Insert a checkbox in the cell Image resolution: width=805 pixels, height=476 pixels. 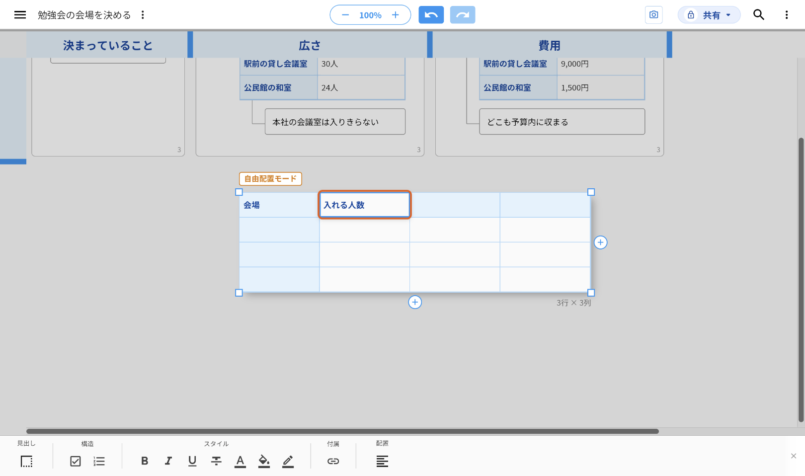76,461
